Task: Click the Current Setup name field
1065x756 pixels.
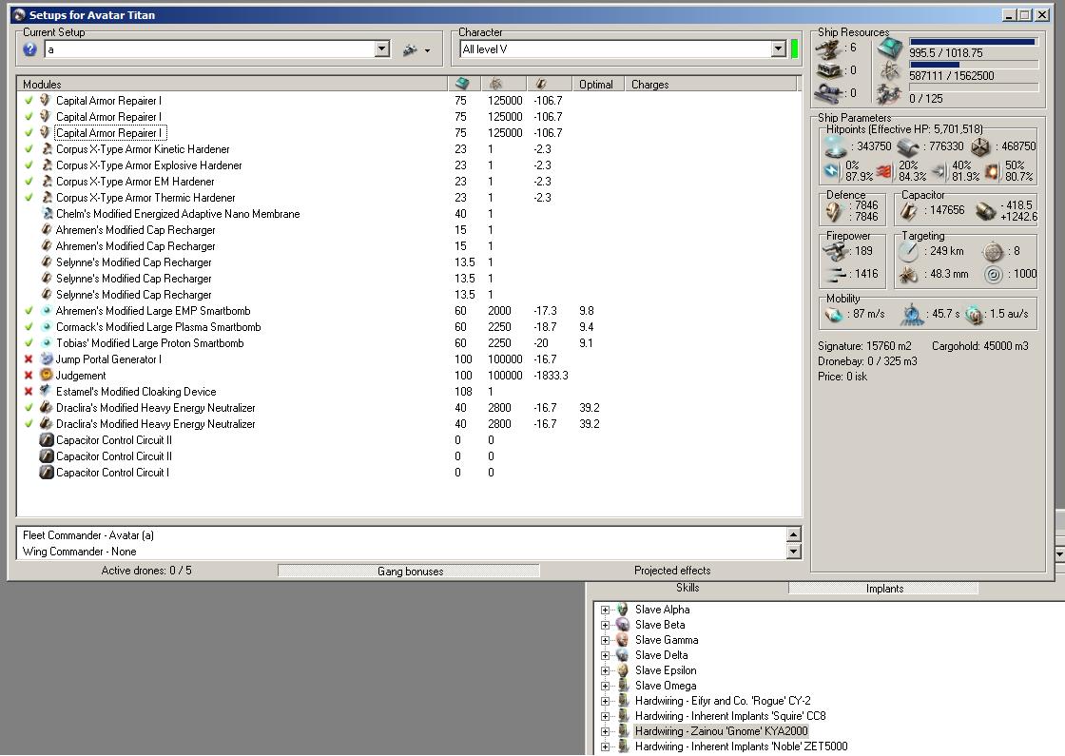Action: point(209,48)
